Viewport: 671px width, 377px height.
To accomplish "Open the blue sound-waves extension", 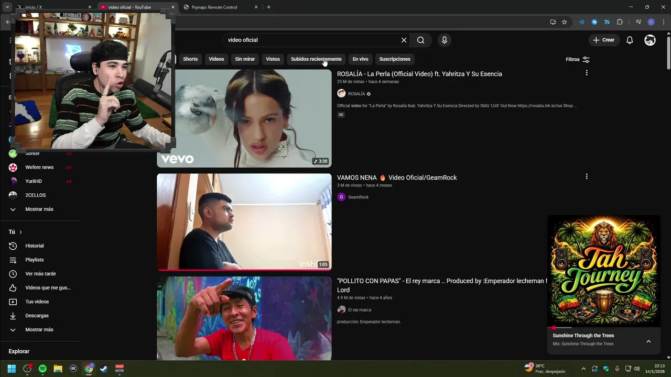I will [581, 22].
